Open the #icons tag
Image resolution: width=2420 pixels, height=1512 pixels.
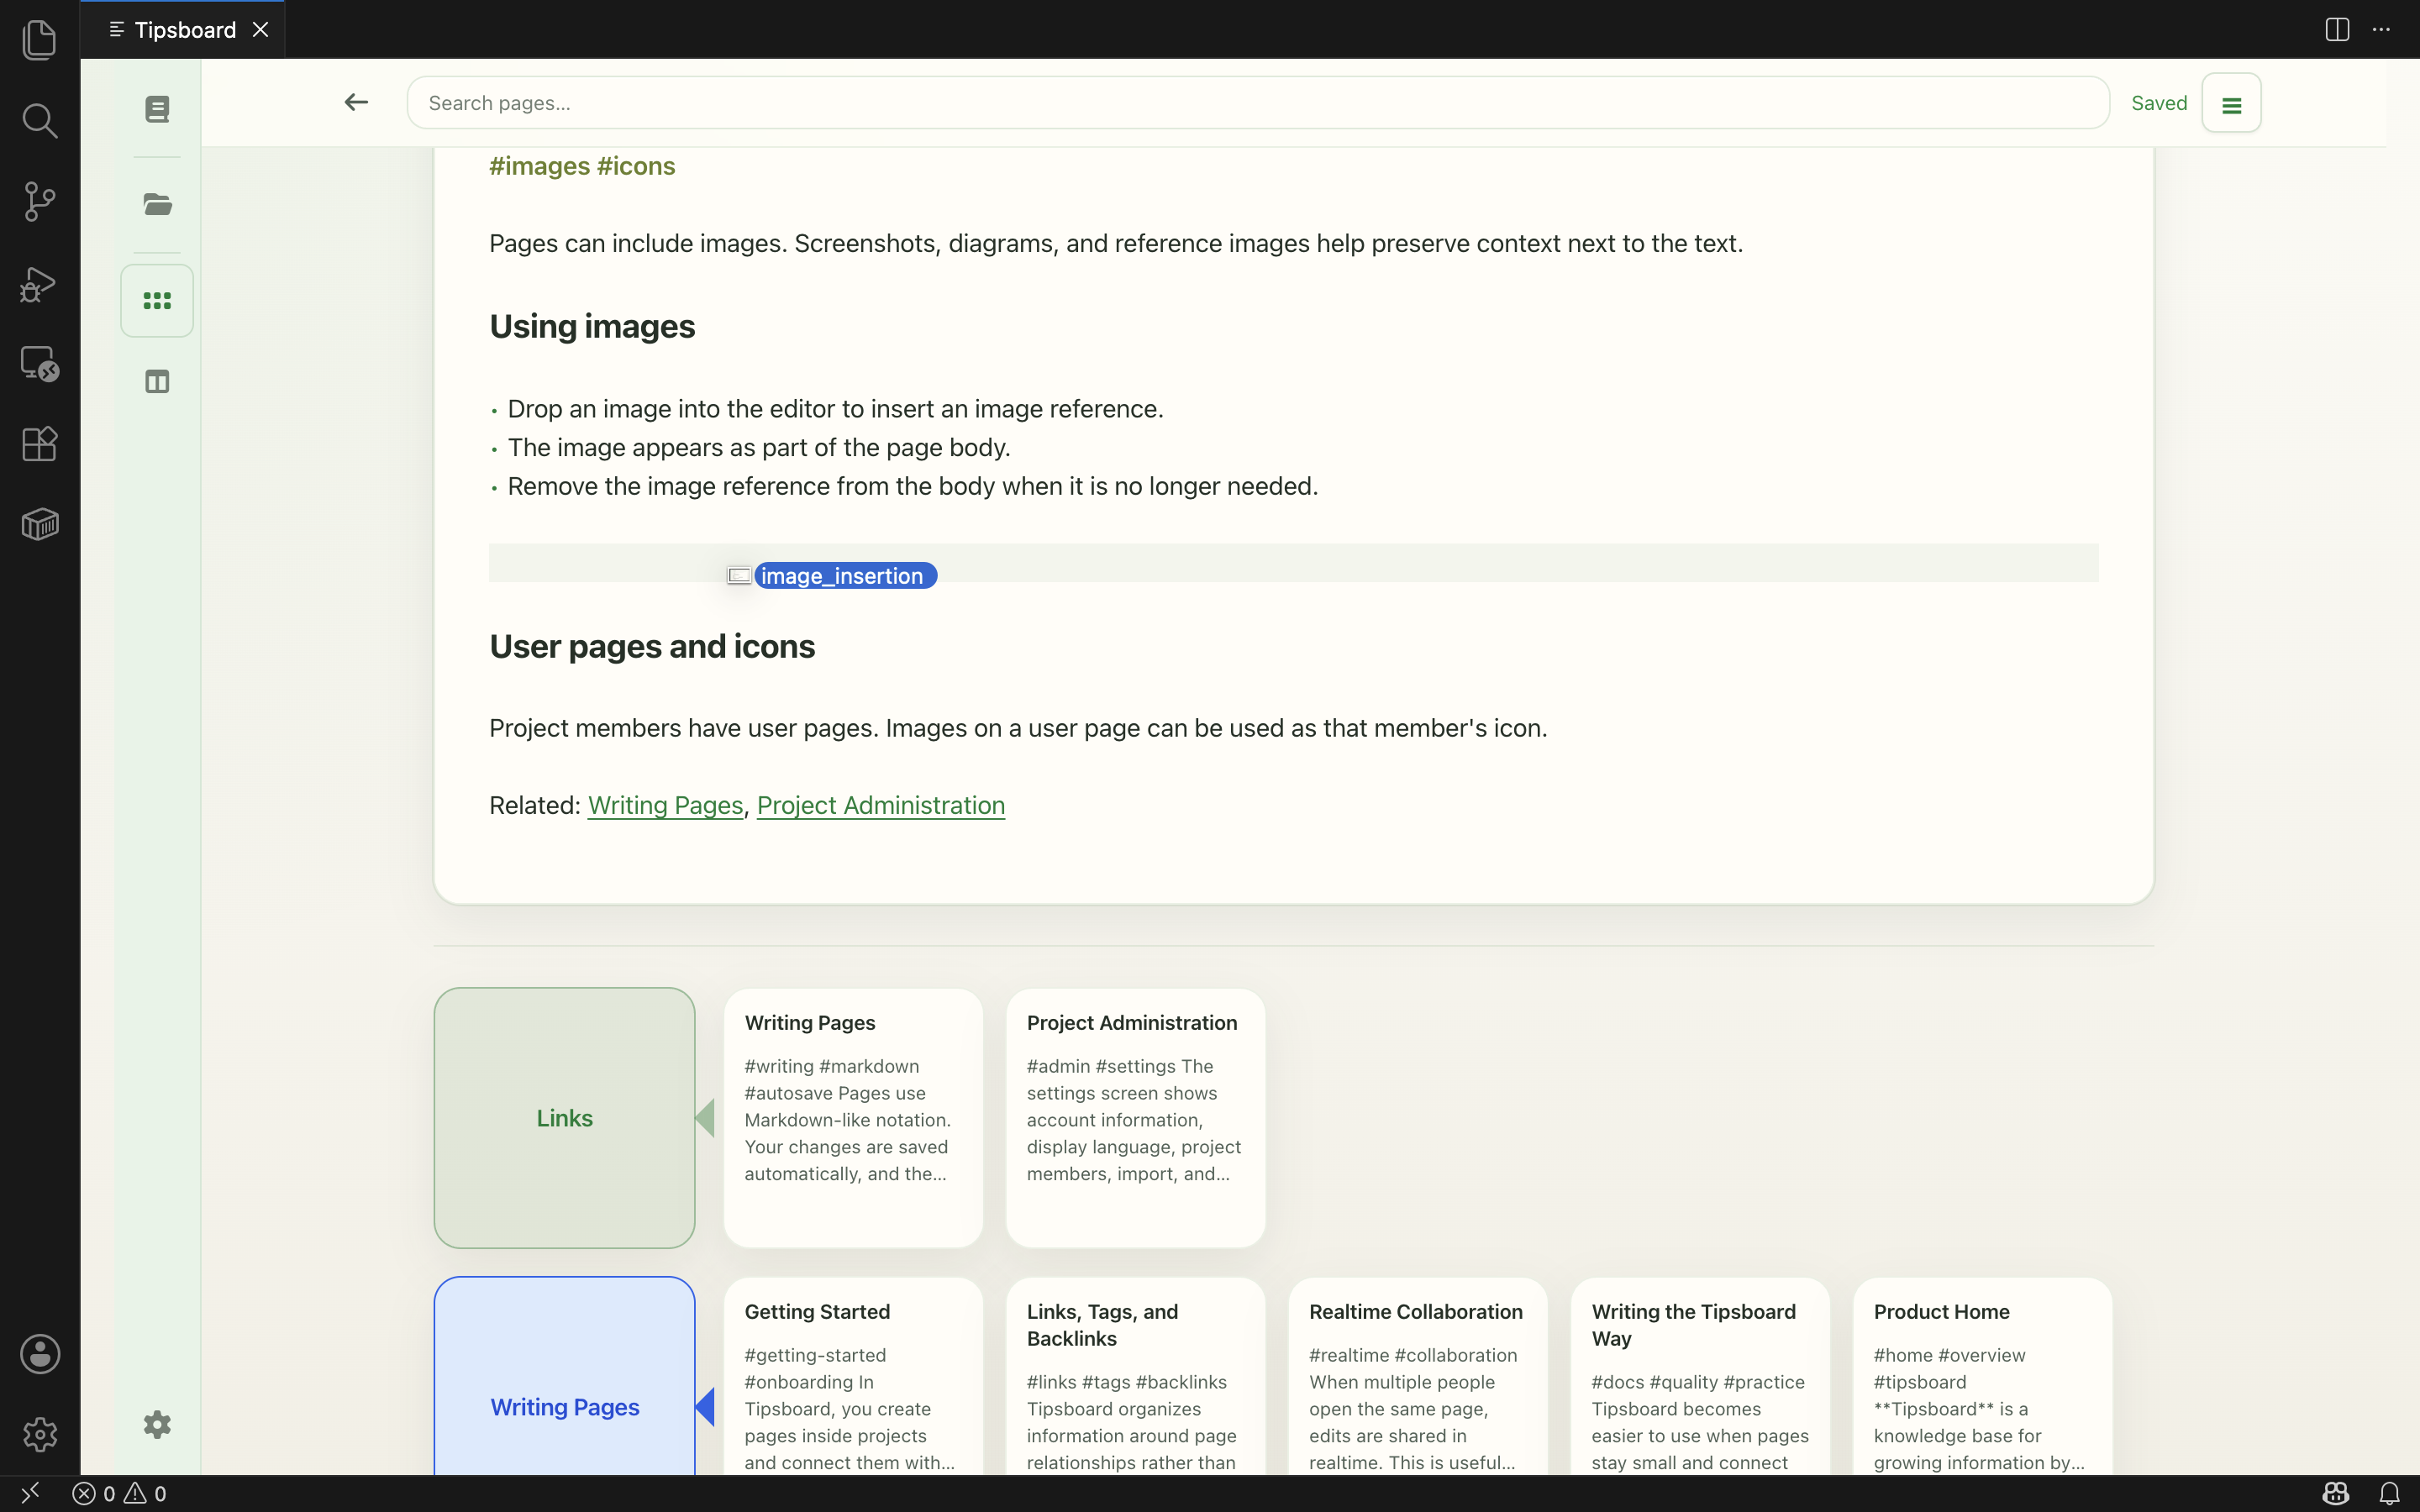tap(636, 166)
